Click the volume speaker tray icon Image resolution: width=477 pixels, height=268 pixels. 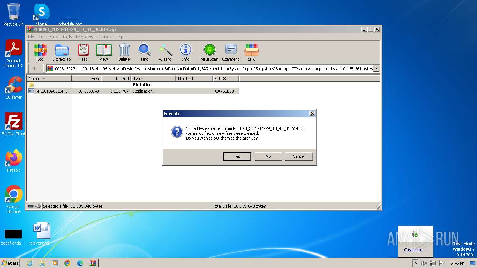424,263
